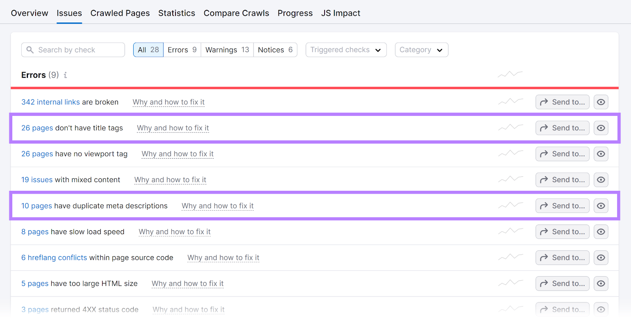Click the trend icon for hreflang conflicts row

[510, 257]
